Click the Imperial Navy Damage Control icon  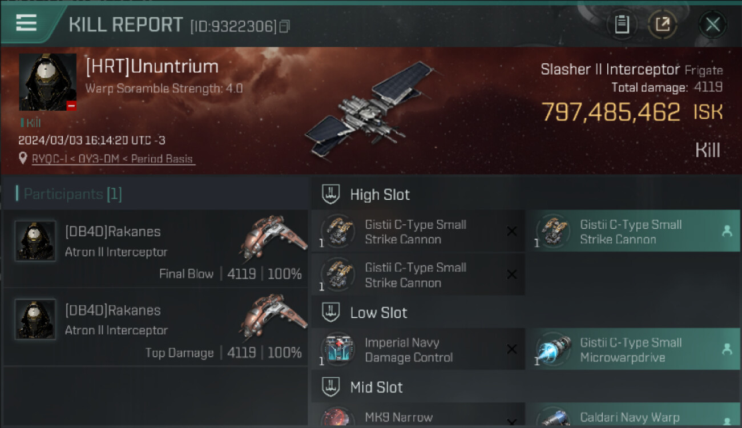coord(338,349)
